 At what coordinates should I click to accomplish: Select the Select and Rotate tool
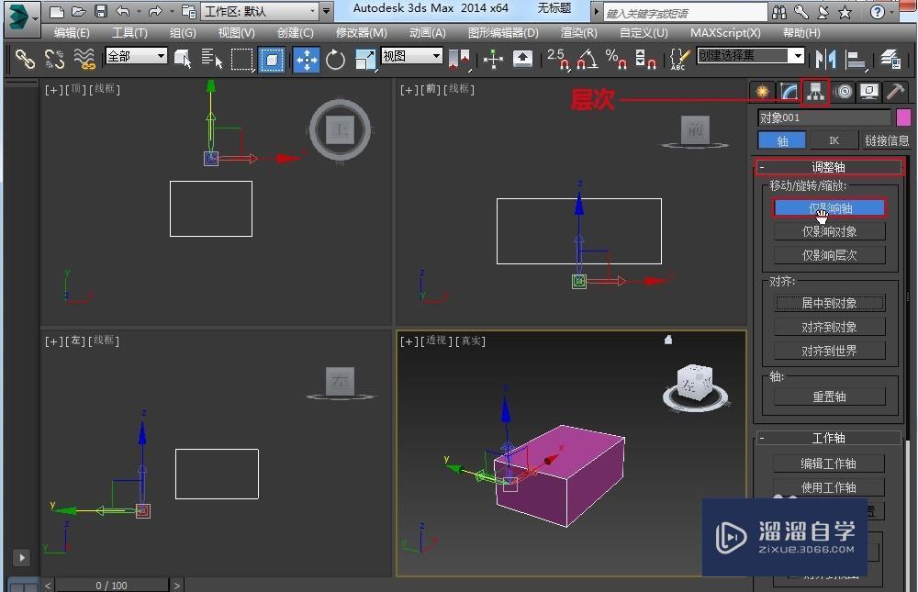click(335, 60)
